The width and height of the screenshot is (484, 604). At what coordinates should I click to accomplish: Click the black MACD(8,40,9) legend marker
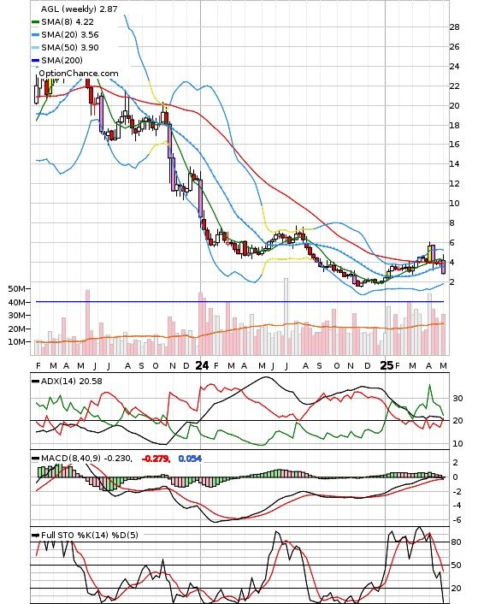[x=35, y=459]
